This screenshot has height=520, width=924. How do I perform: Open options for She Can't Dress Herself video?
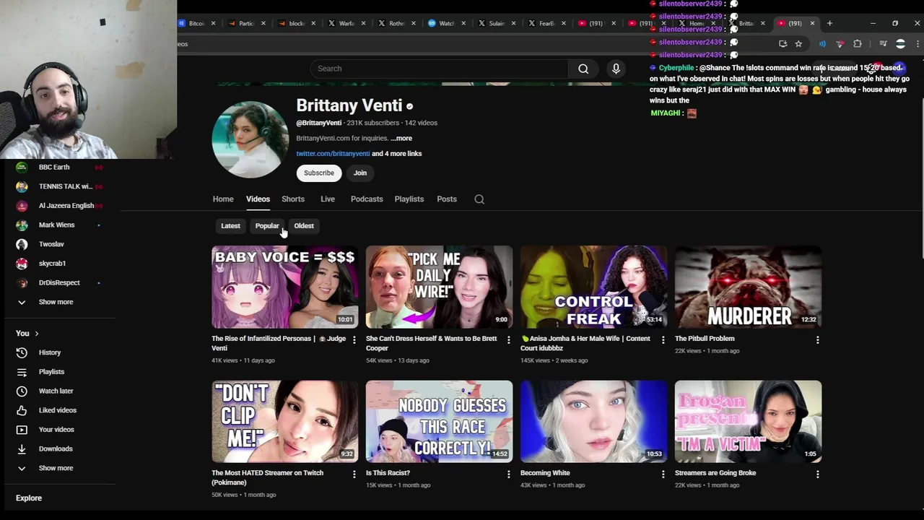click(508, 339)
